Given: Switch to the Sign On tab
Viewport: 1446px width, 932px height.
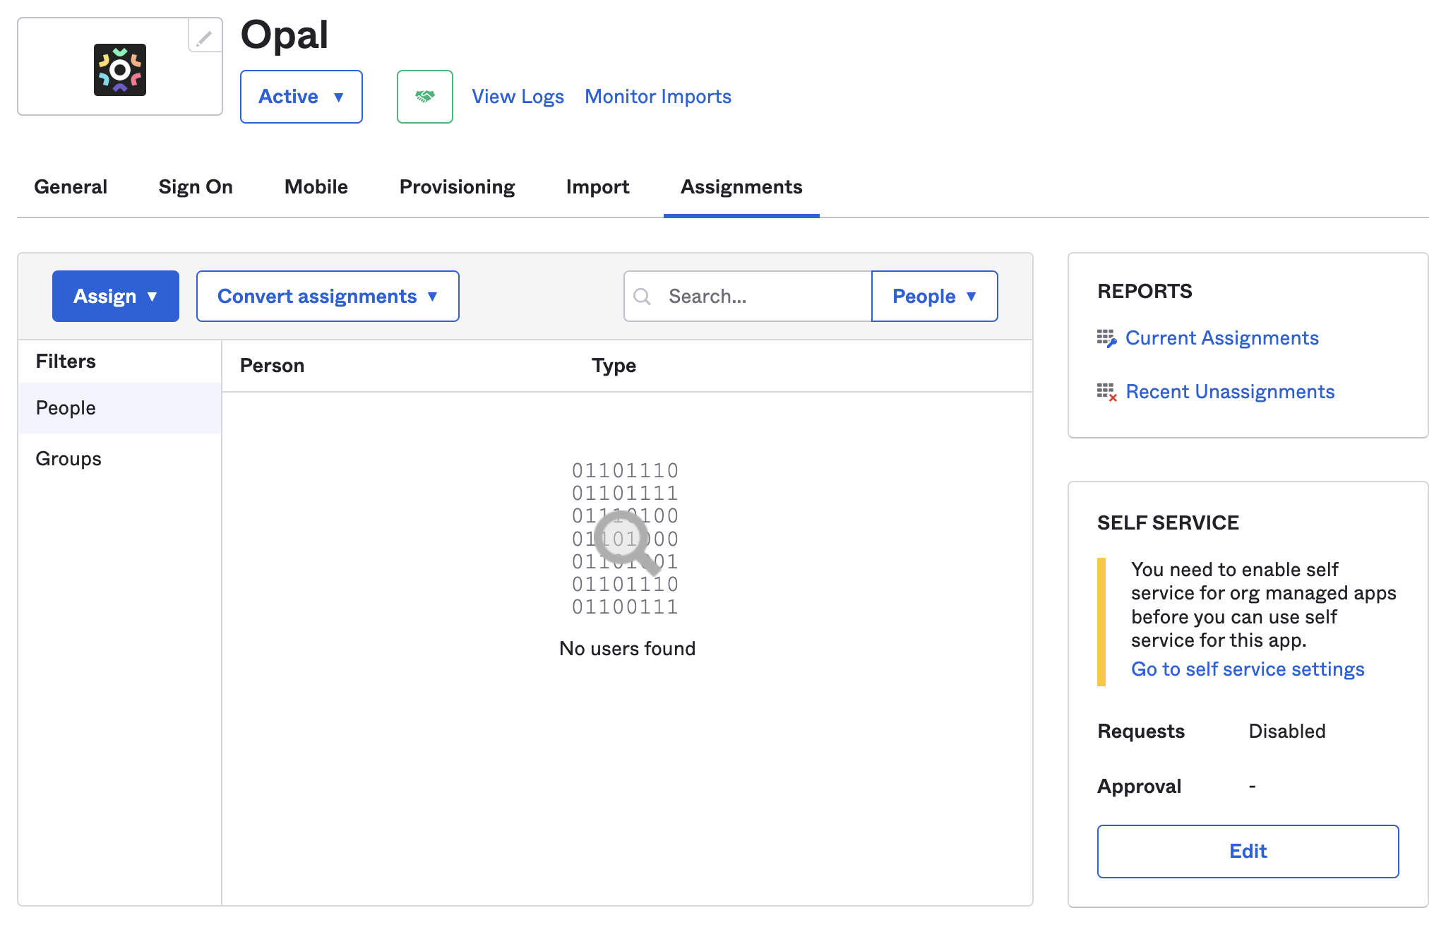Looking at the screenshot, I should [196, 187].
